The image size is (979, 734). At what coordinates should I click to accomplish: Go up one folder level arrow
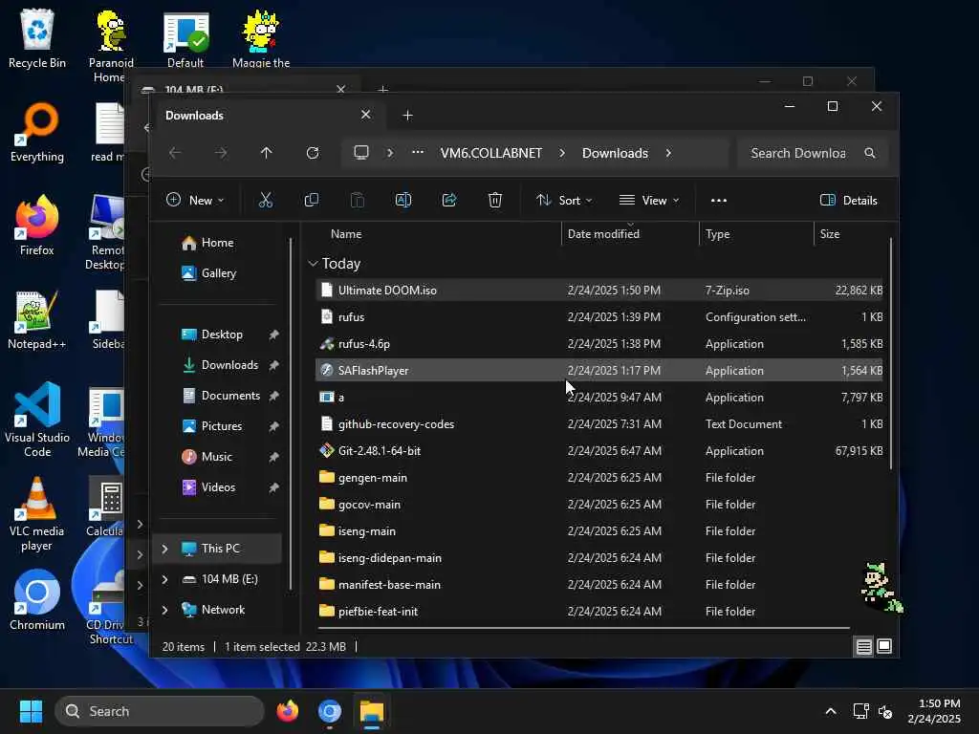266,153
